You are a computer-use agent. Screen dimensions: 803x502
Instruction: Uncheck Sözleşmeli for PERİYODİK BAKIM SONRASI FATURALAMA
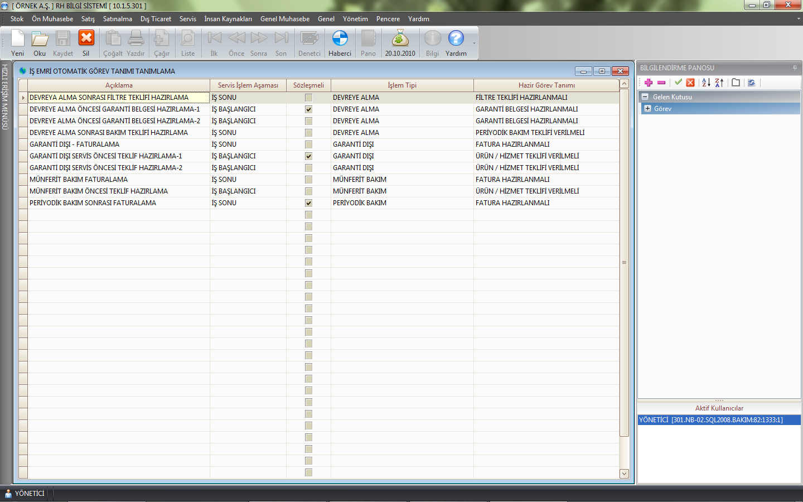point(308,203)
